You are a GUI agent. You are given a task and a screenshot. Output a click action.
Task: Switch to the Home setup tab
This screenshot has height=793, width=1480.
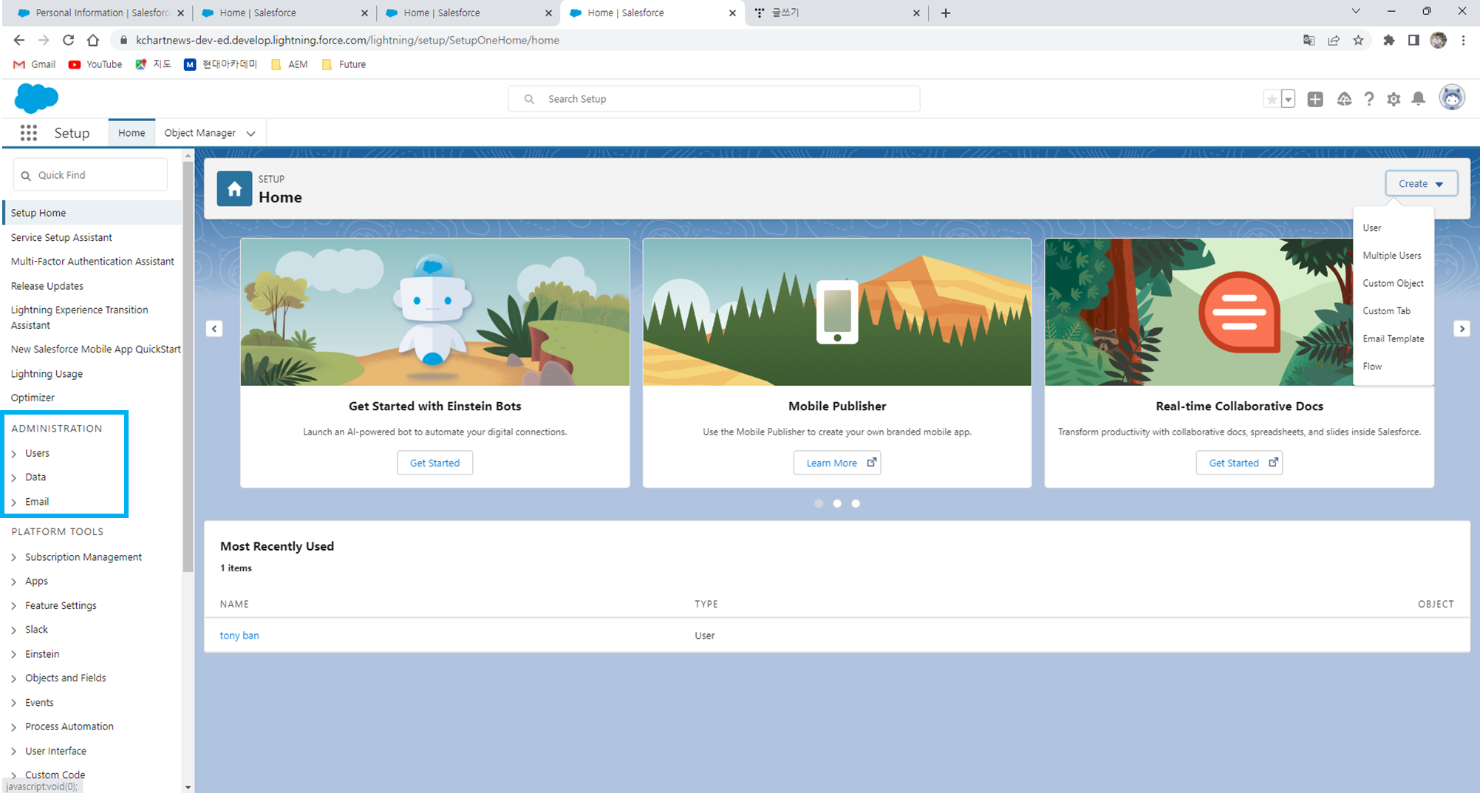132,133
